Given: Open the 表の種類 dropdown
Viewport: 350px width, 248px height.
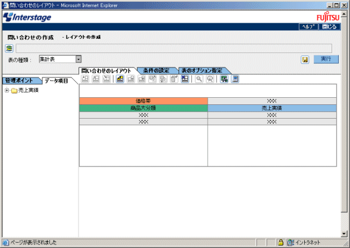Looking at the screenshot, I should [x=79, y=59].
